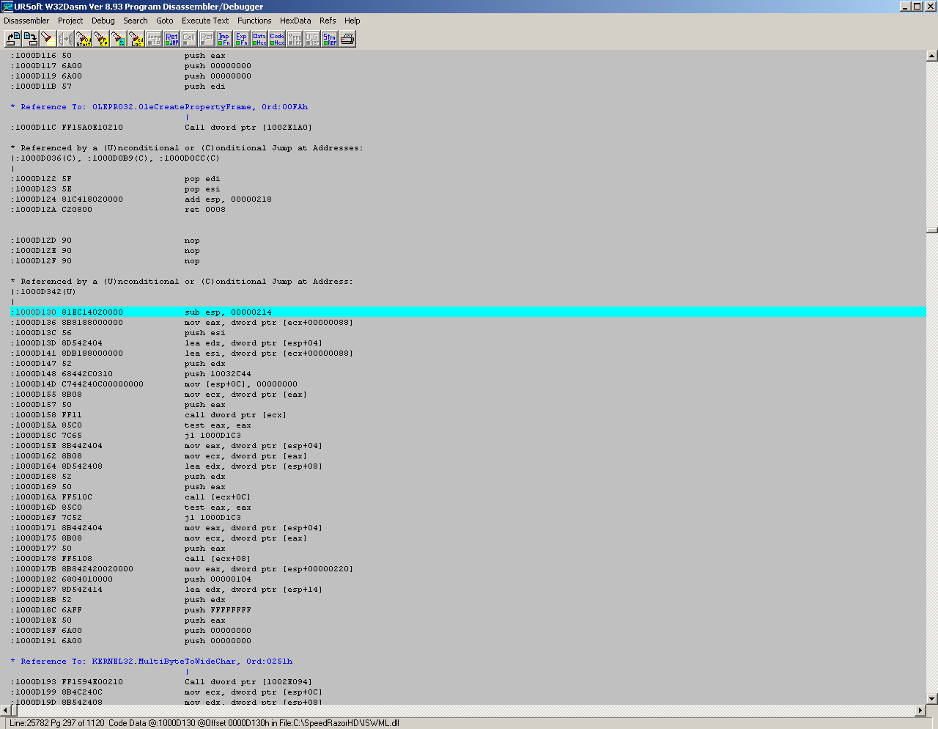Screen dimensions: 938x729
Task: Select the highlighted line sub esp, 00000214
Action: click(227, 312)
